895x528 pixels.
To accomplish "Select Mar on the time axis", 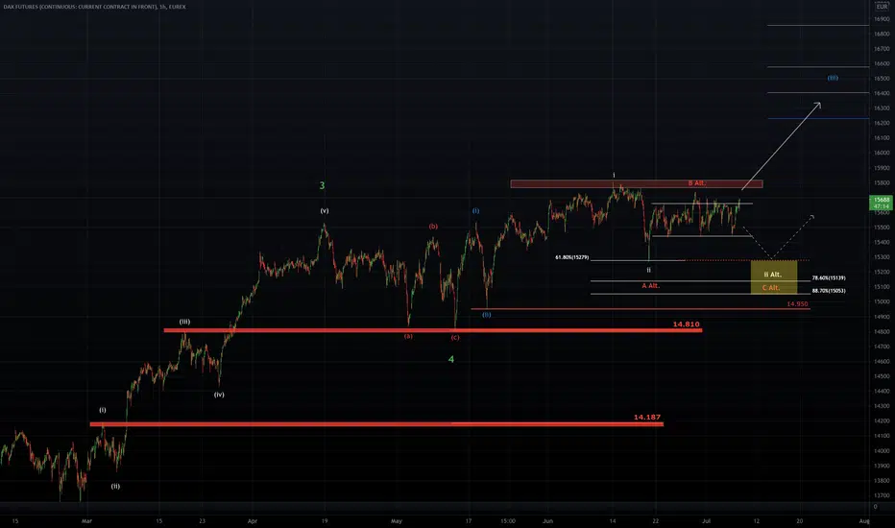I will (86, 520).
